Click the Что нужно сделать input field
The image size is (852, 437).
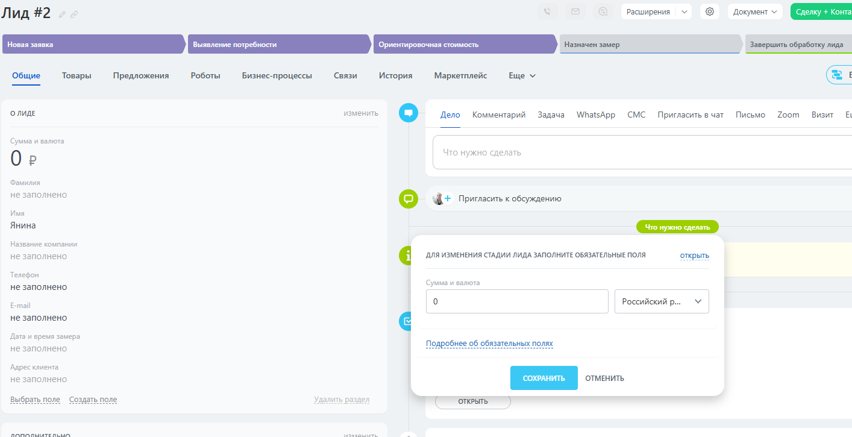point(642,152)
